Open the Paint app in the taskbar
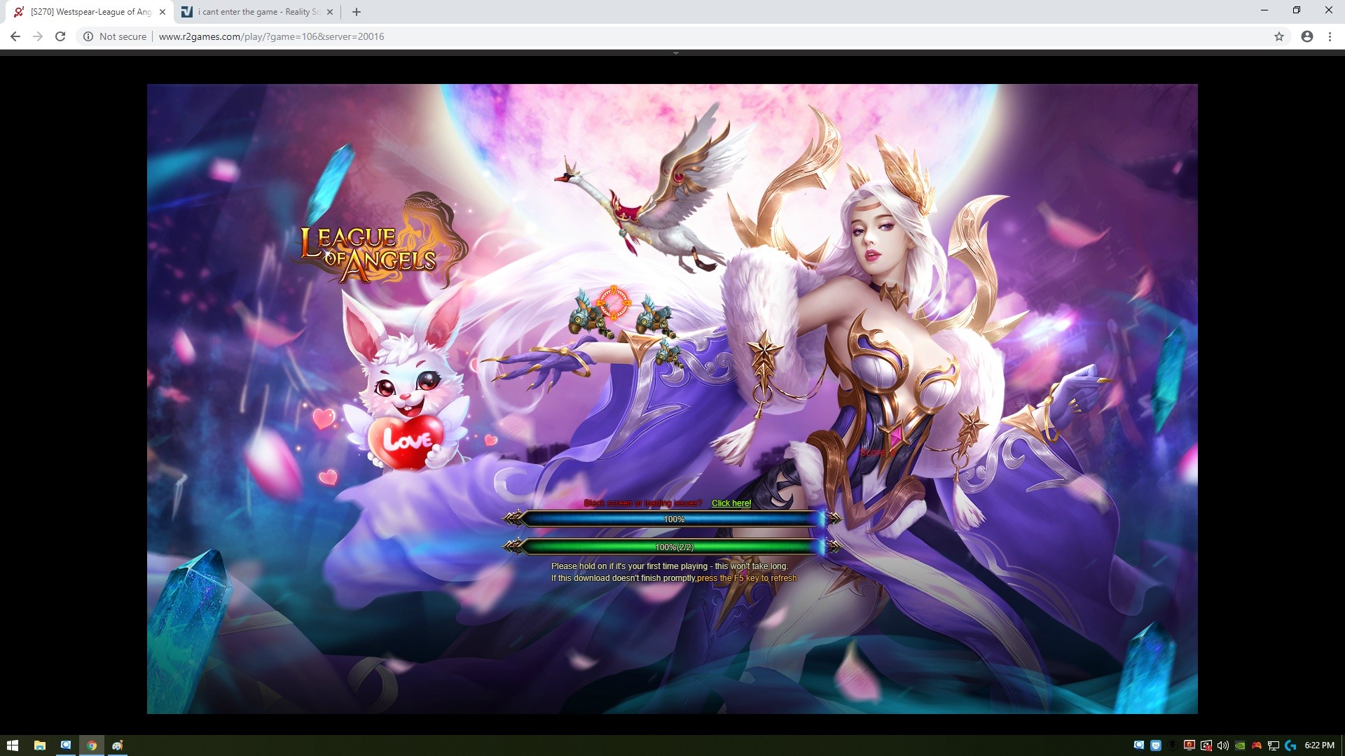Image resolution: width=1345 pixels, height=756 pixels. (118, 745)
